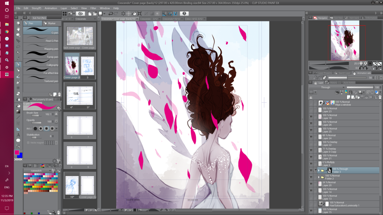
Task: Select the Real G-Pen sub tool
Action: pos(41,38)
